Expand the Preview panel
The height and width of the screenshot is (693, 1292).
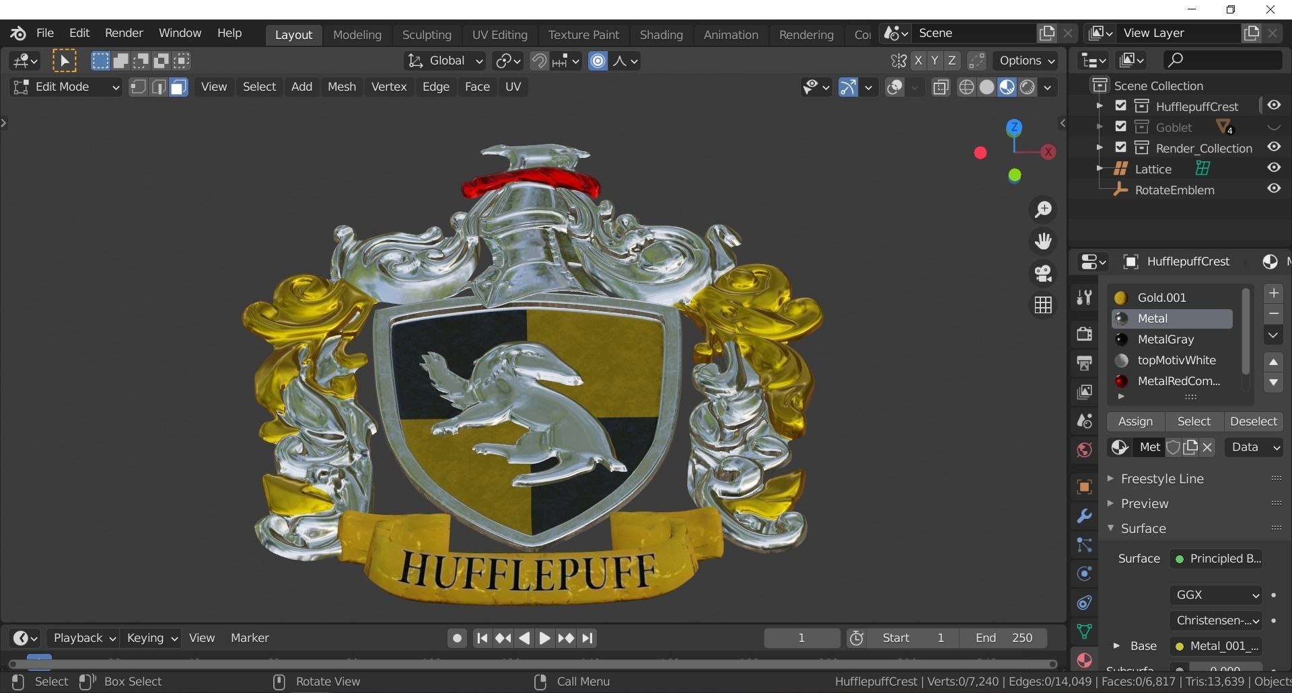click(x=1144, y=504)
